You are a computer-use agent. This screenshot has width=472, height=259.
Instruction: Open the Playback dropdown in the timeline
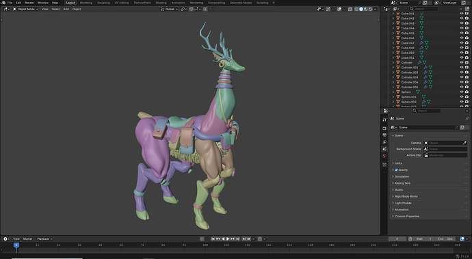(44, 239)
